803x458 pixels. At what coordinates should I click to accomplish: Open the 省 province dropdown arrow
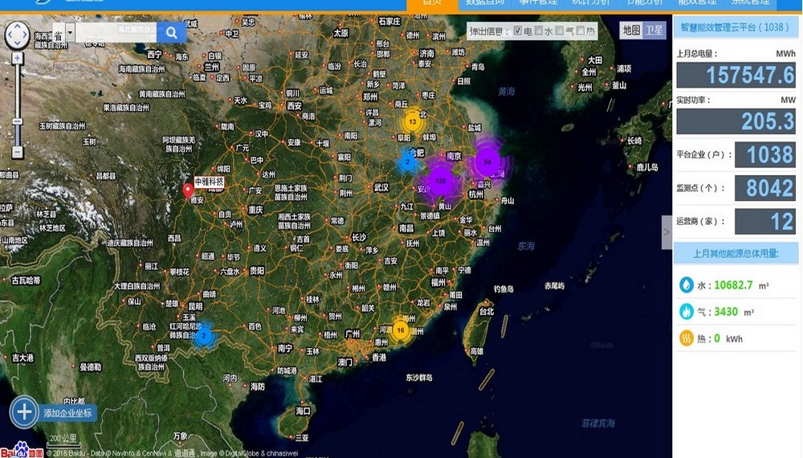[71, 33]
